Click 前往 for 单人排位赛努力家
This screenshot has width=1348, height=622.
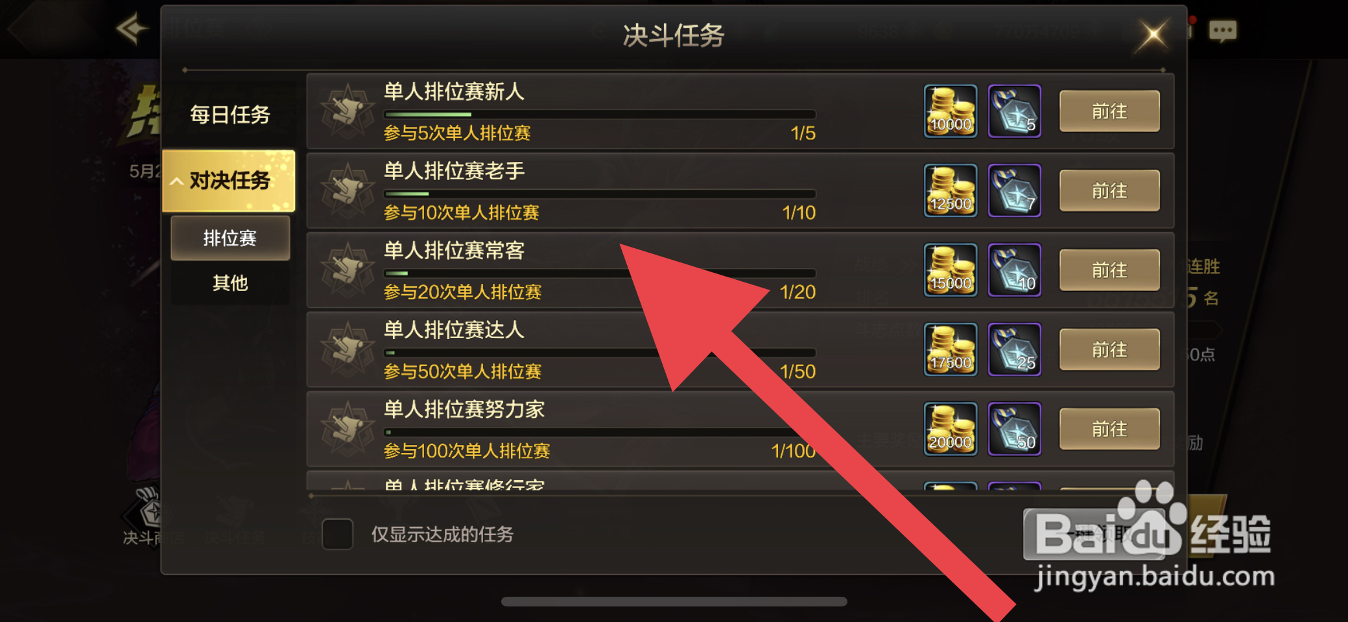click(x=1109, y=429)
